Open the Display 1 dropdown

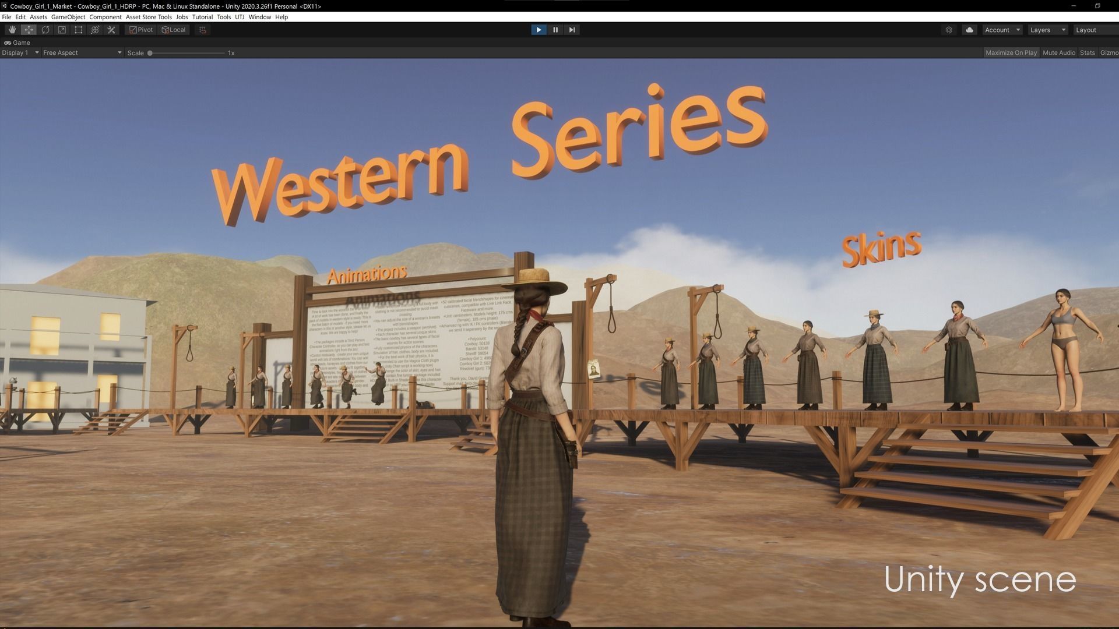(20, 52)
